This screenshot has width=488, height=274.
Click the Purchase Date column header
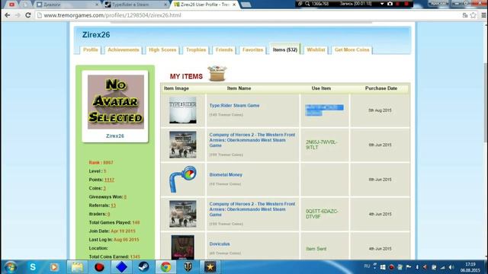click(381, 88)
